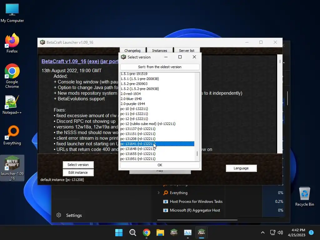Viewport: 320px width, 240px height.
Task: Open network status in the system tray
Action: (x=272, y=232)
